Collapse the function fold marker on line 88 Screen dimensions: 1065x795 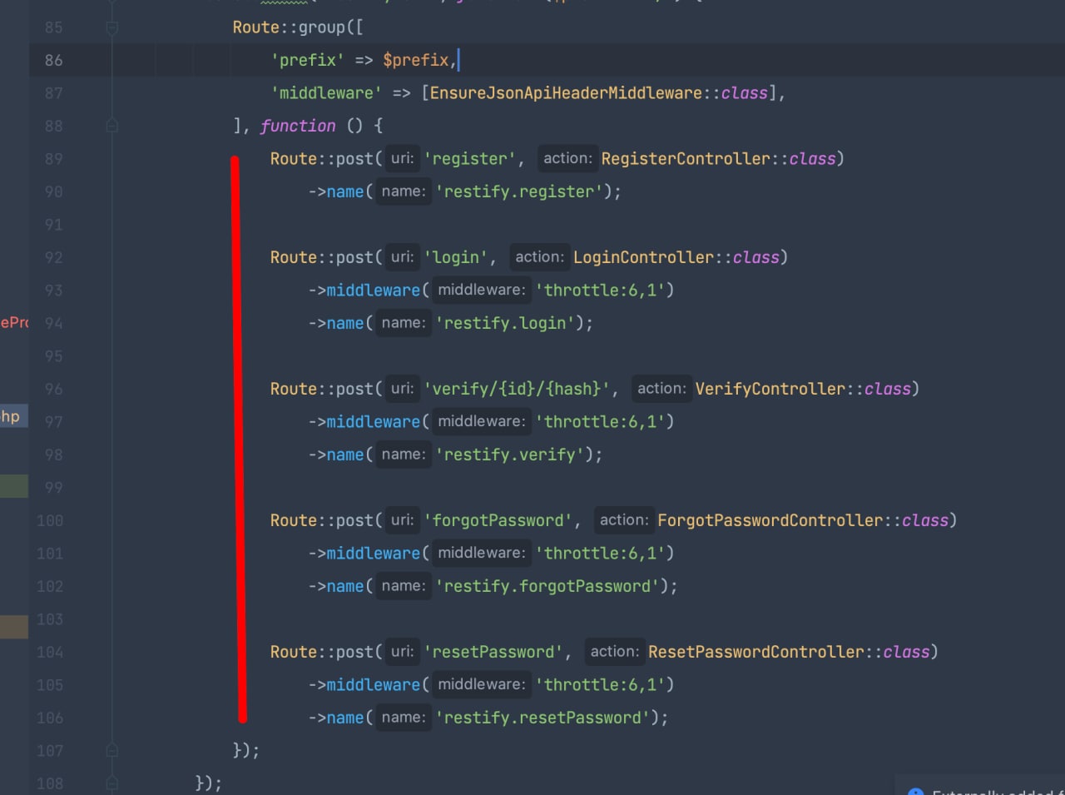112,126
